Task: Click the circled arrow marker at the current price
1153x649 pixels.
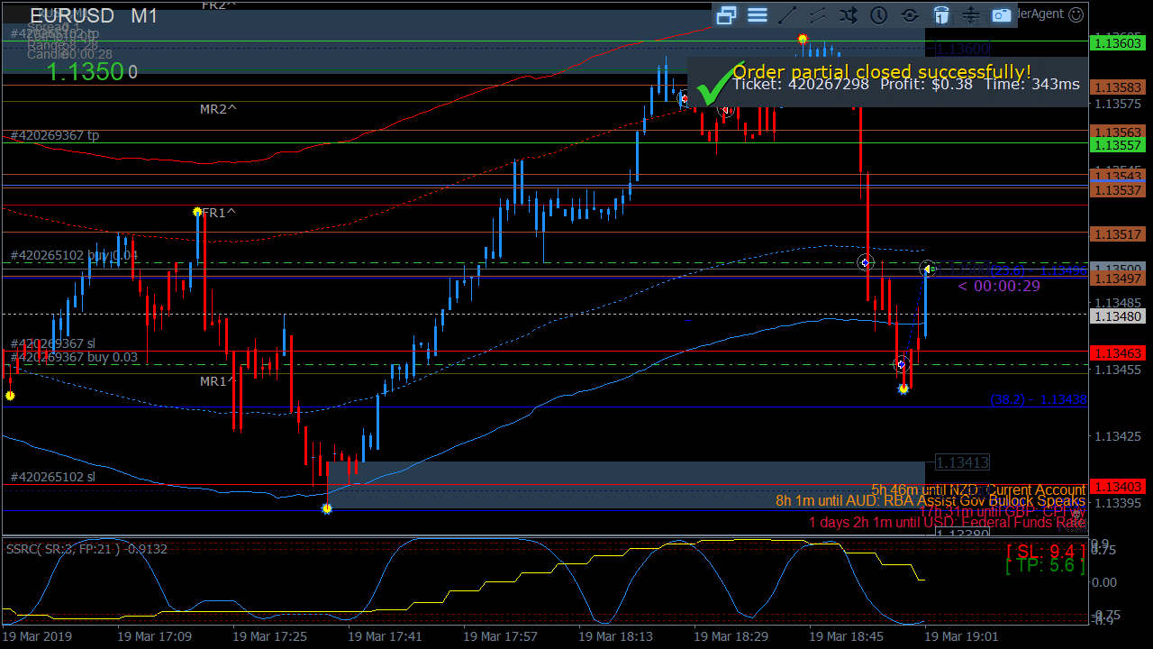Action: [x=928, y=269]
